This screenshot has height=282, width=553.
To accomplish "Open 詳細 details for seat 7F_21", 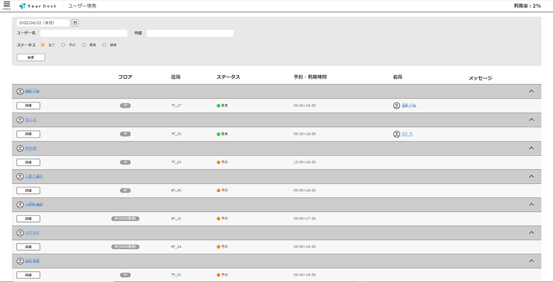I will pos(28,275).
